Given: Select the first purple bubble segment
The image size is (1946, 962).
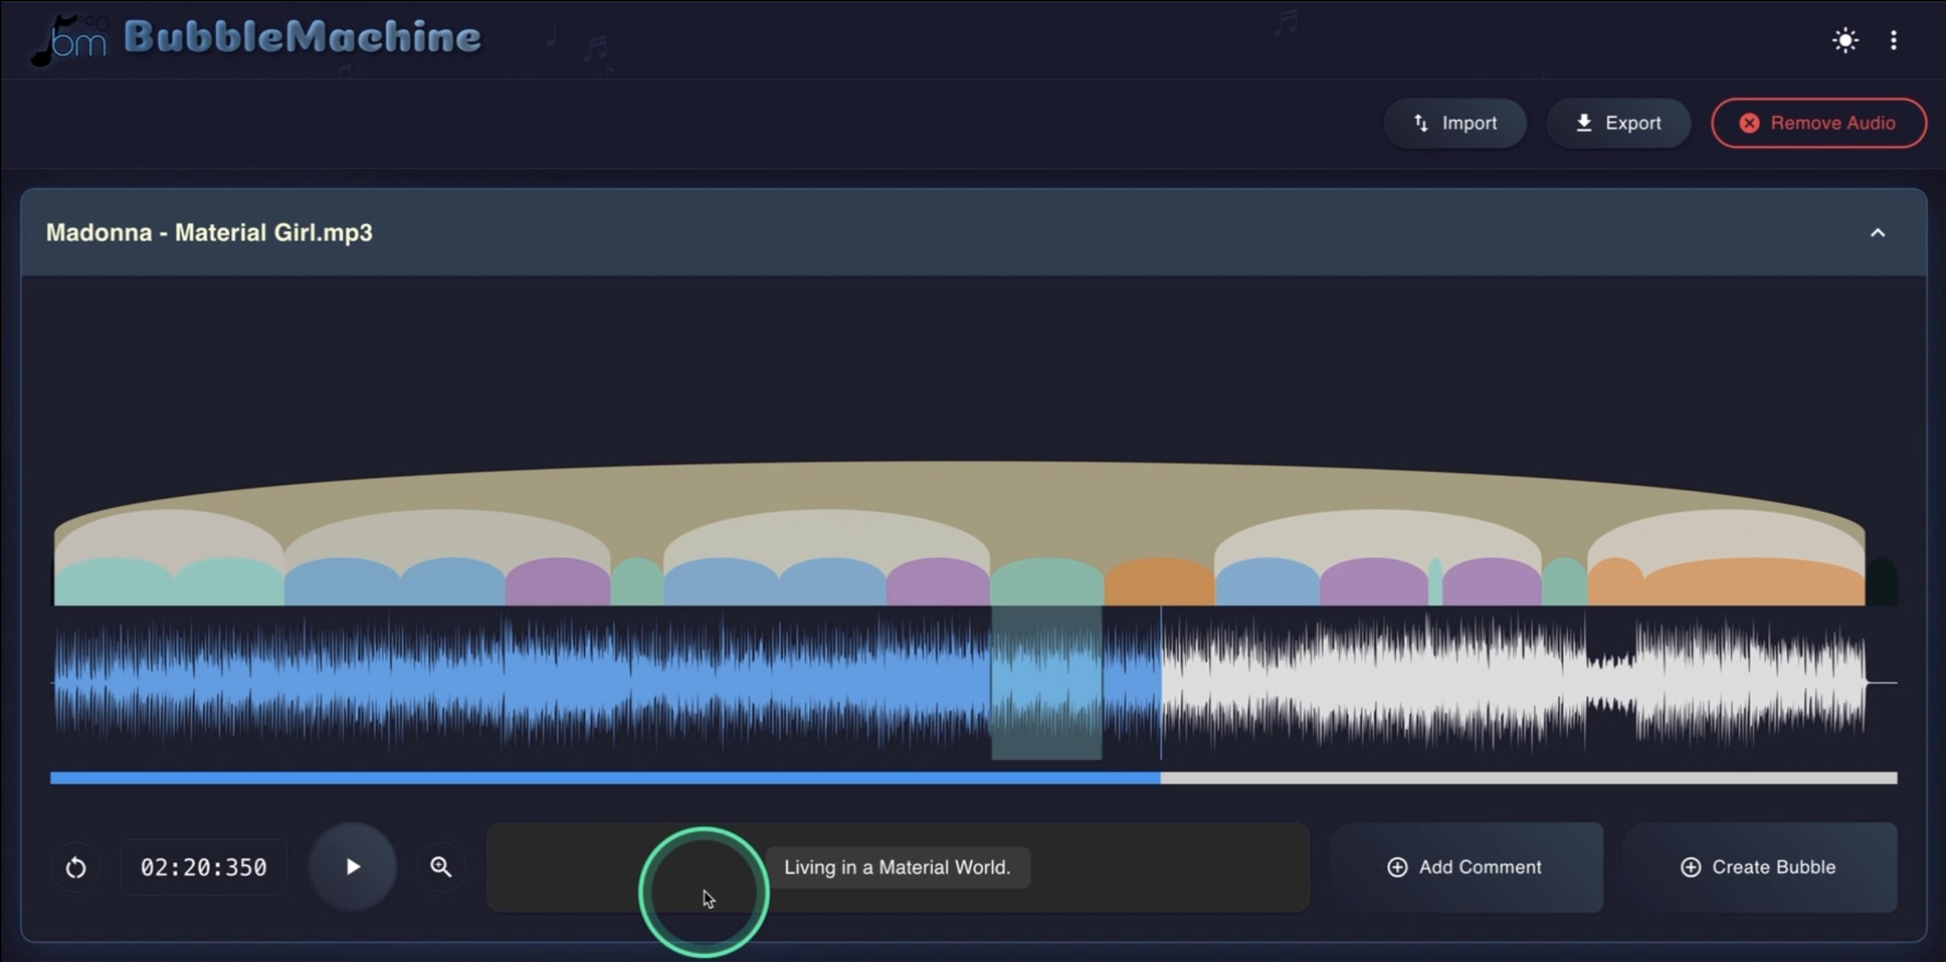Looking at the screenshot, I should click(x=558, y=583).
